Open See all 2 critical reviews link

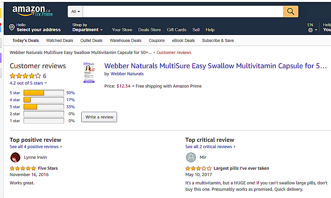tap(209, 147)
